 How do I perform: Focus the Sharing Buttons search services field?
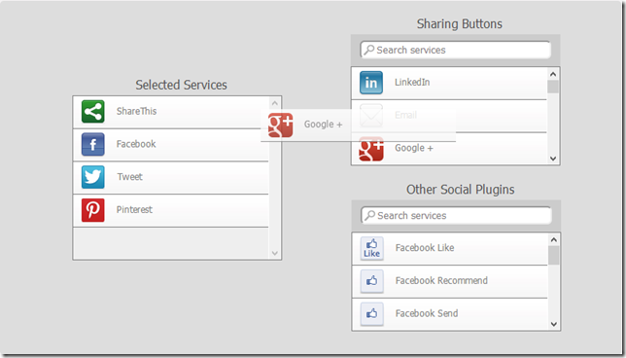tap(456, 50)
